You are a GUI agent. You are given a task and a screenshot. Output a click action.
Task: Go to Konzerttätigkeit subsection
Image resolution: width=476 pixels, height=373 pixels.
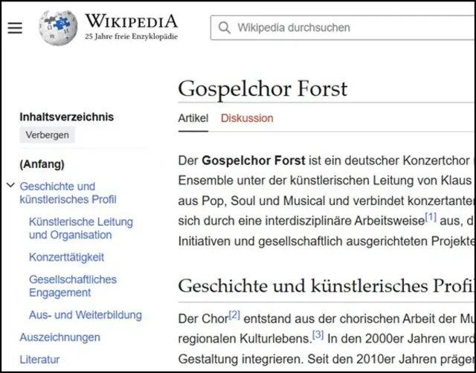66,257
